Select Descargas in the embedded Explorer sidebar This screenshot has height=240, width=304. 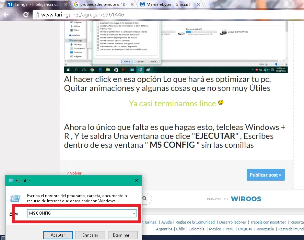click(x=76, y=45)
